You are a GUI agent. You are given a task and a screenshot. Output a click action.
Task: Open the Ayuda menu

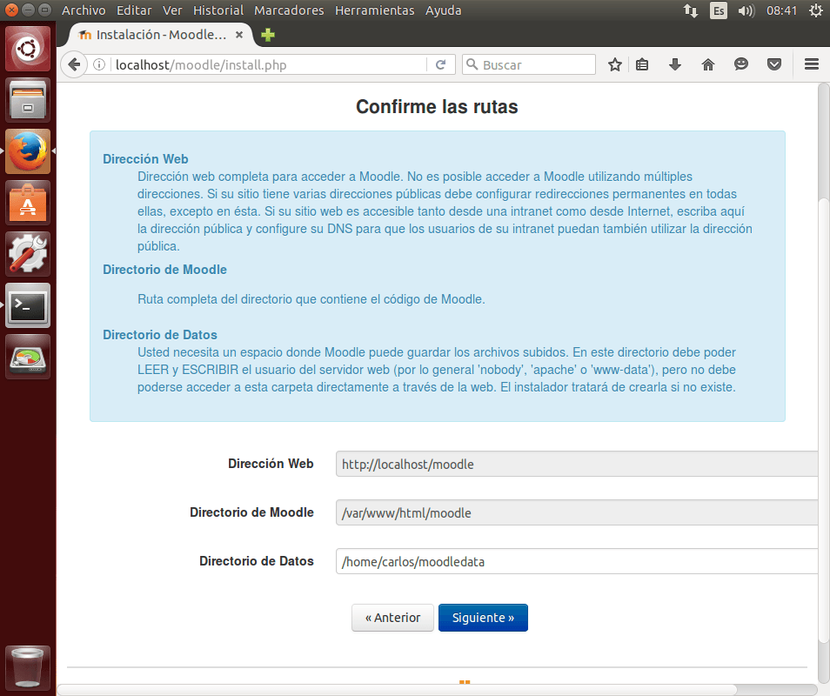tap(444, 10)
